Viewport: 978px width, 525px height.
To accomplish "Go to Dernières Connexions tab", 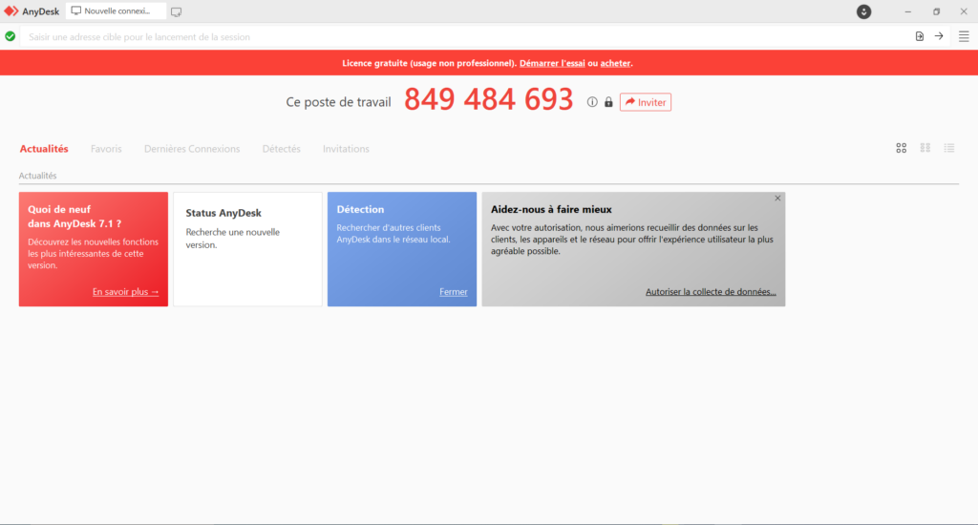I will pyautogui.click(x=192, y=148).
